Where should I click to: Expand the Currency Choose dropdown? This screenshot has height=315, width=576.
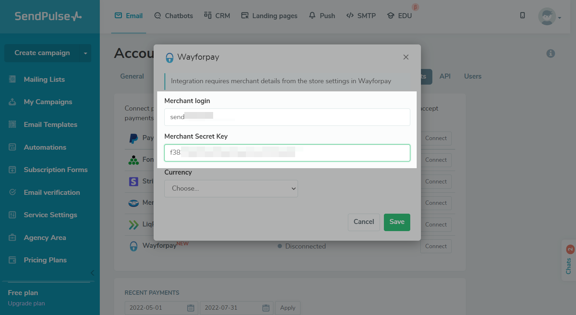pos(231,188)
